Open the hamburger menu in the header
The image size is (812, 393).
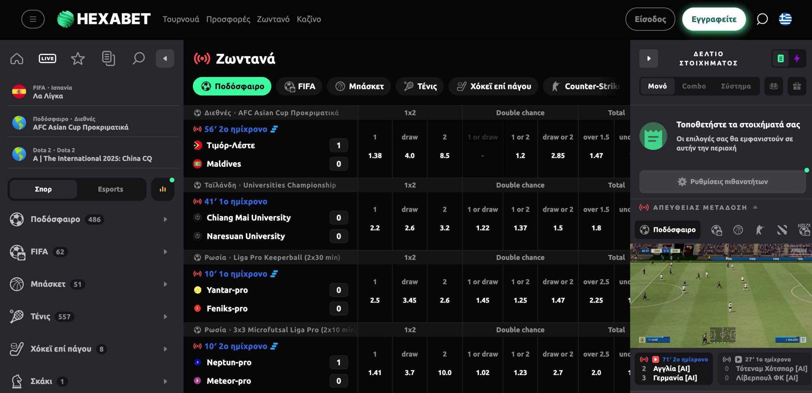(x=33, y=19)
